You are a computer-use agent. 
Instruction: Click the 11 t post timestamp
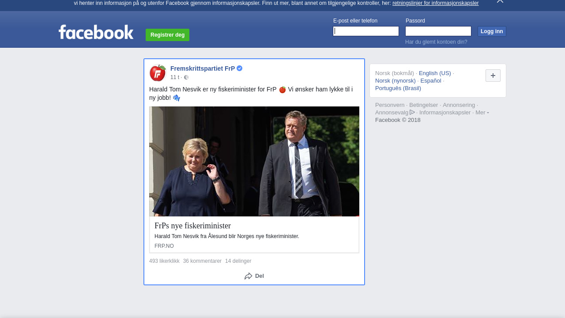(175, 77)
